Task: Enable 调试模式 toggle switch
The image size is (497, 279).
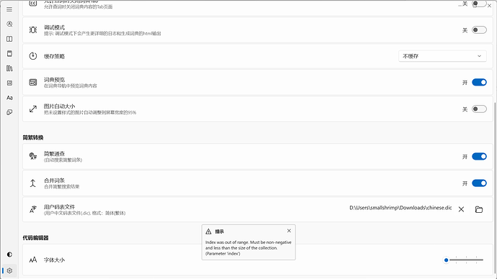Action: click(479, 30)
